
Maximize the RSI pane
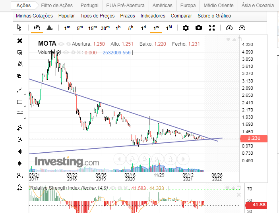[239, 188]
